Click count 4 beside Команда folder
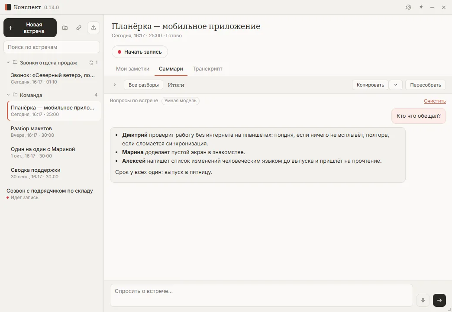 (96, 95)
